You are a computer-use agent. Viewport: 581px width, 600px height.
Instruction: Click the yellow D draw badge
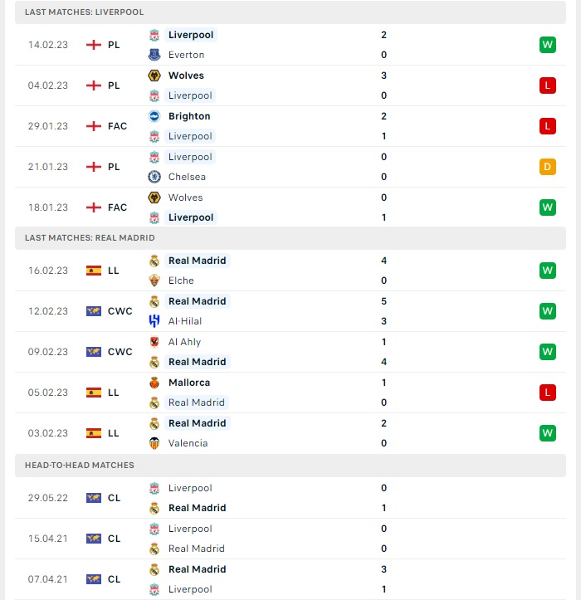pyautogui.click(x=547, y=167)
